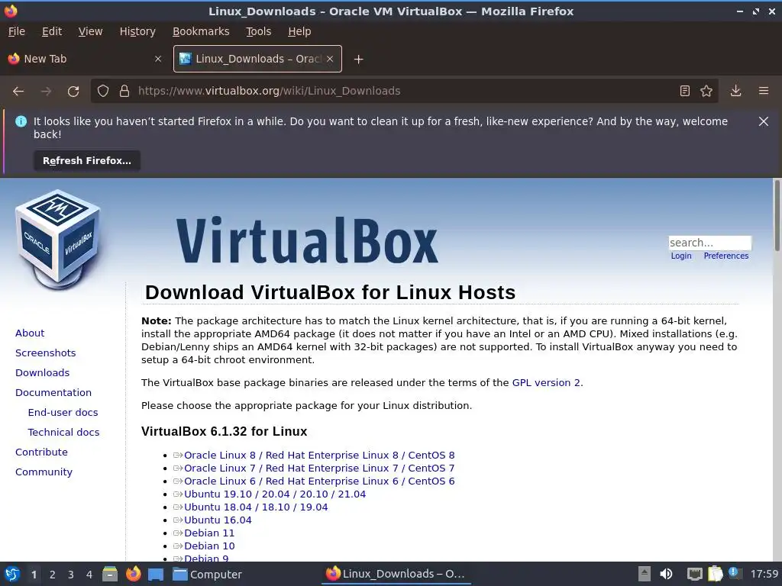Open the taskbar start menu icon
This screenshot has width=782, height=586.
[x=12, y=574]
